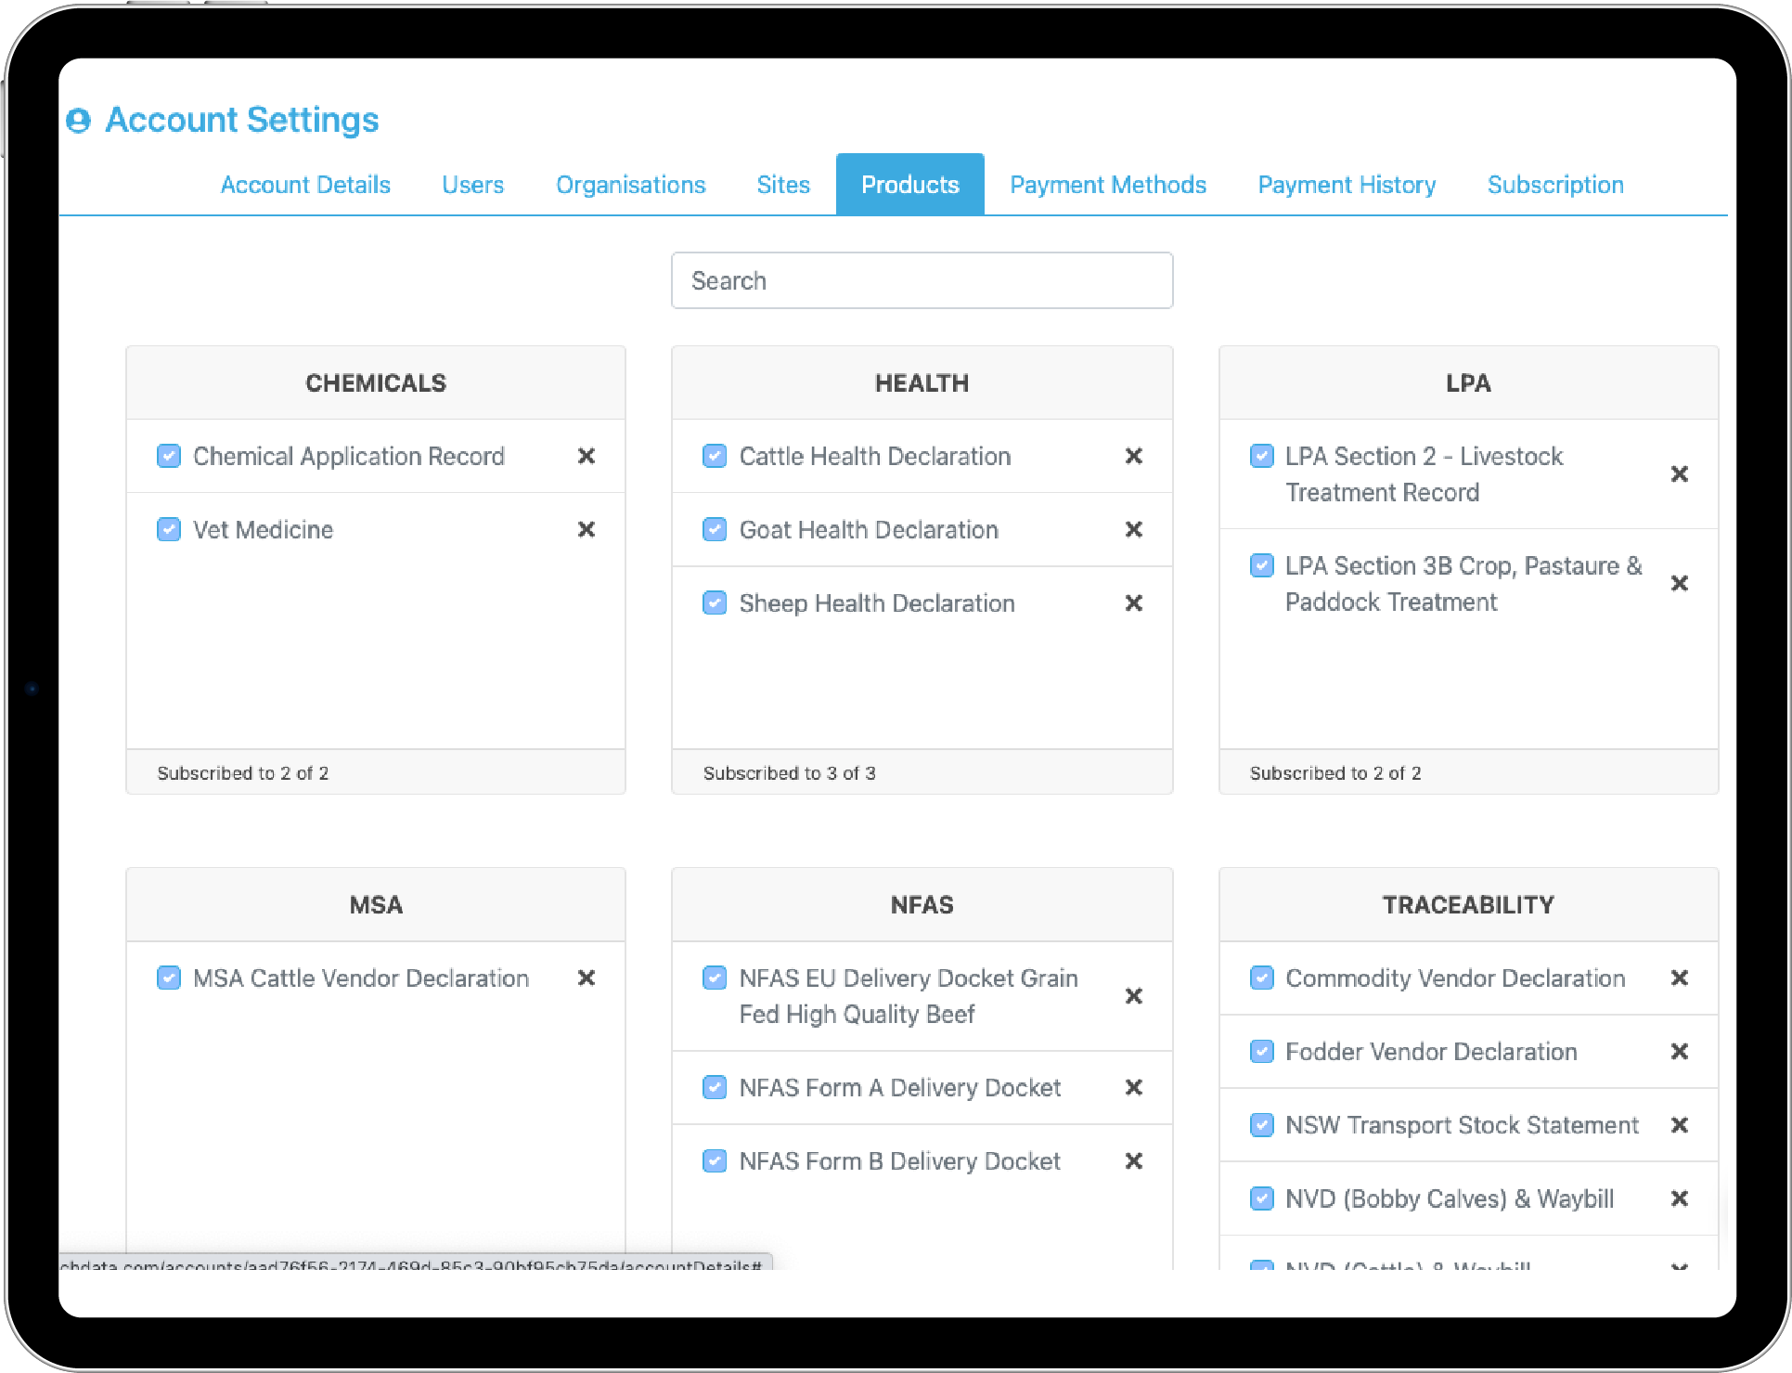Toggle Fodder Vendor Declaration checkbox
Screen dimensions: 1792x1373
(1262, 1051)
